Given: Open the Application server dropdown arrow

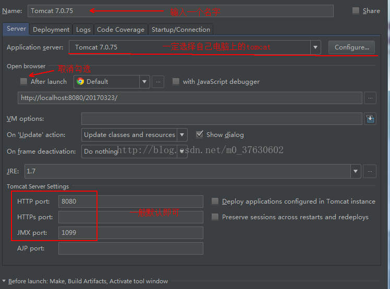Looking at the screenshot, I should (315, 47).
